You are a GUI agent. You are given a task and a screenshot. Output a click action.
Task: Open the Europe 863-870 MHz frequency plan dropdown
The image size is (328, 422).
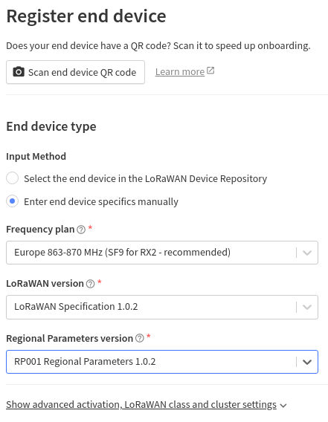click(x=162, y=253)
